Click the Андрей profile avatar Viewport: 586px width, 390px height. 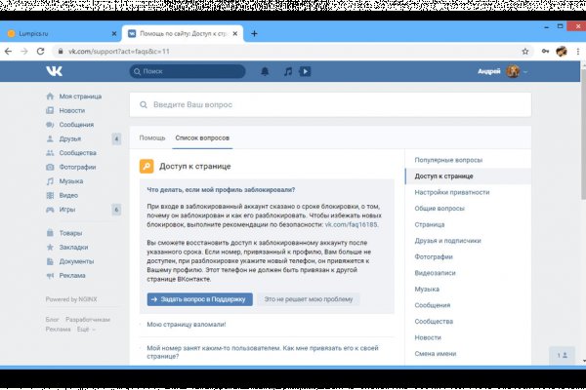pos(513,71)
